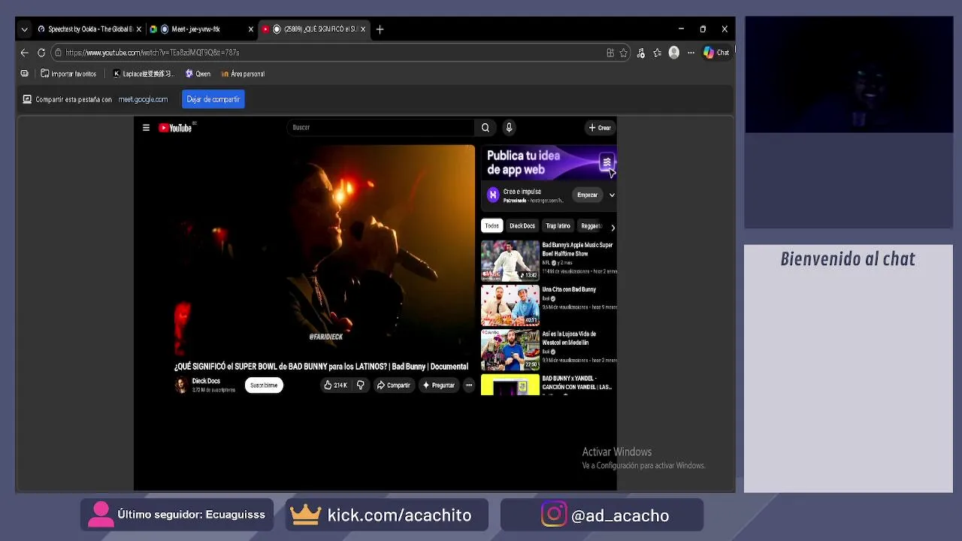Go back with the browser back arrow
The width and height of the screenshot is (962, 541).
pos(24,53)
